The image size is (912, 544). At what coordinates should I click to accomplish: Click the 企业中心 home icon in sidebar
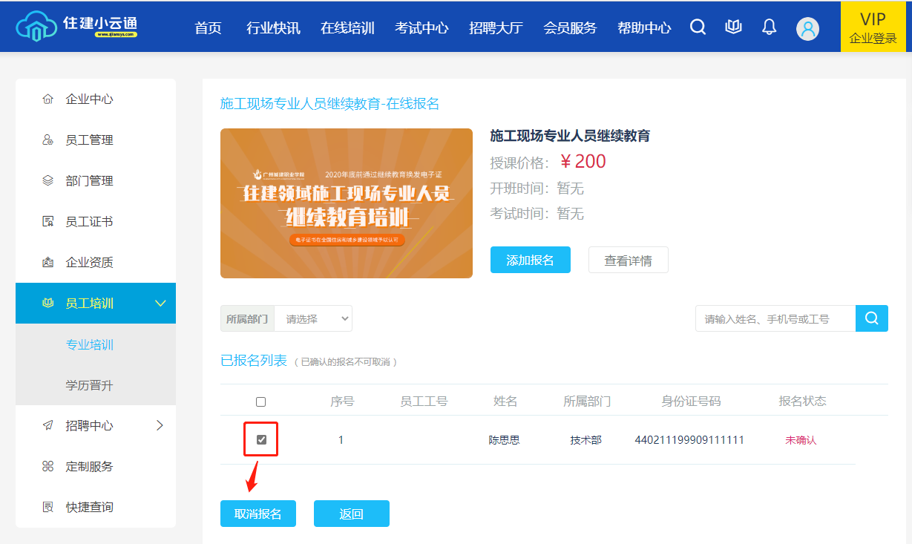click(48, 99)
